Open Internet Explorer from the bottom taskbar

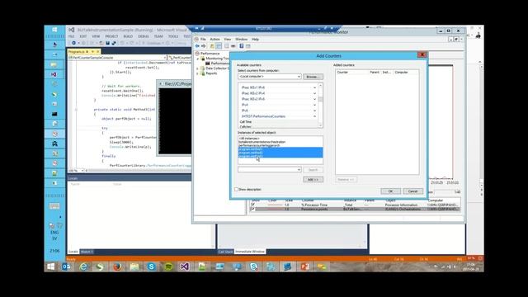(x=83, y=266)
